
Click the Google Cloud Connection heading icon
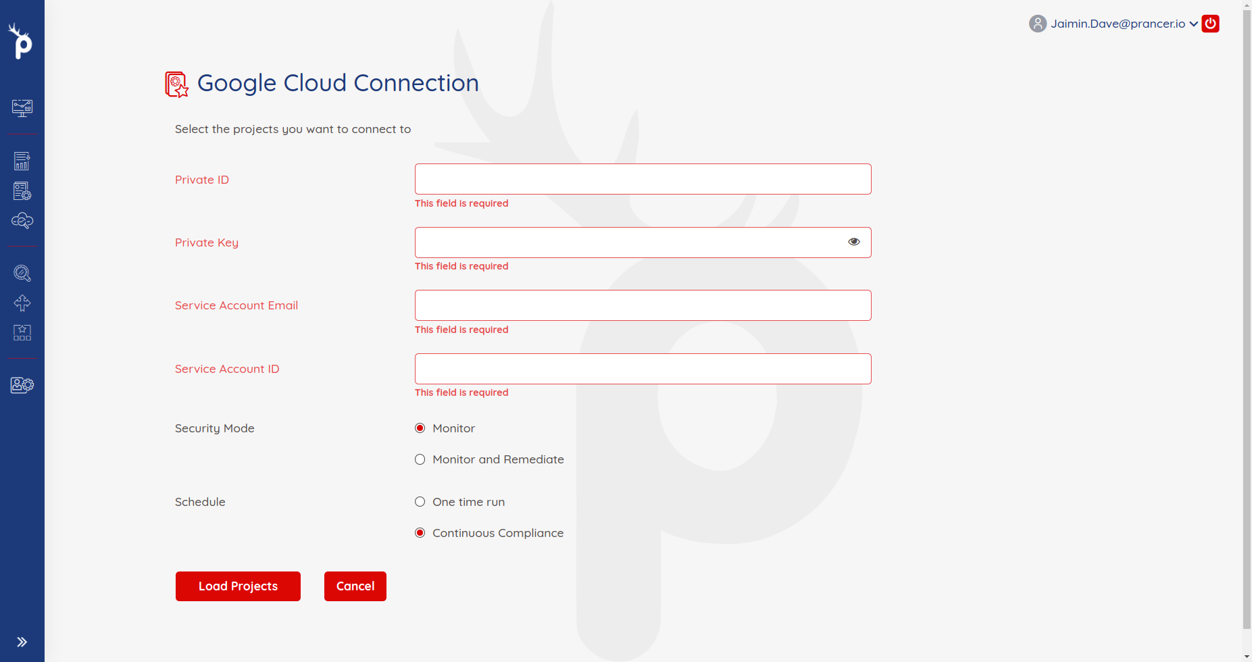point(177,84)
